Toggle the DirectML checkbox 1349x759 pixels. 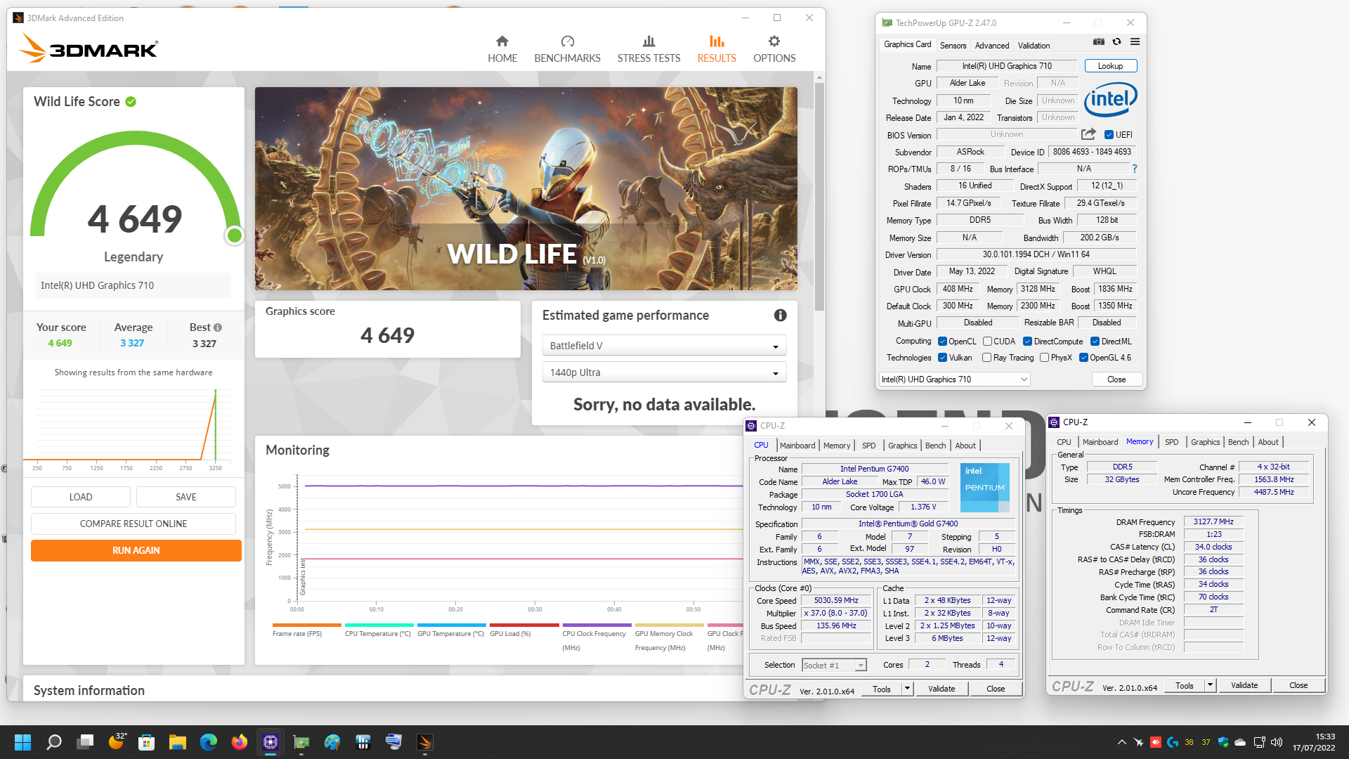[1095, 342]
